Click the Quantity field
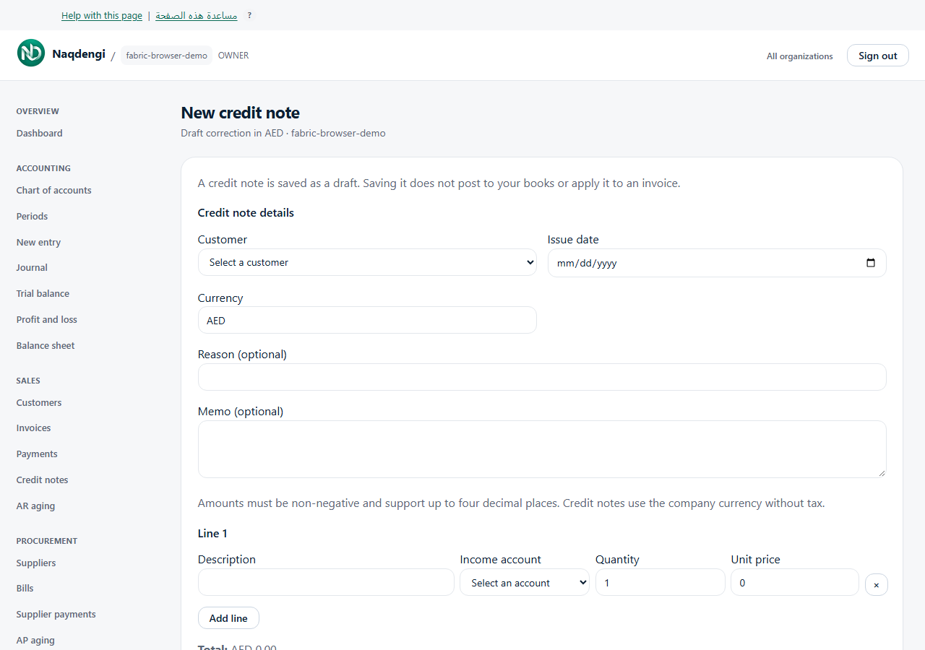Image resolution: width=925 pixels, height=650 pixels. click(660, 582)
